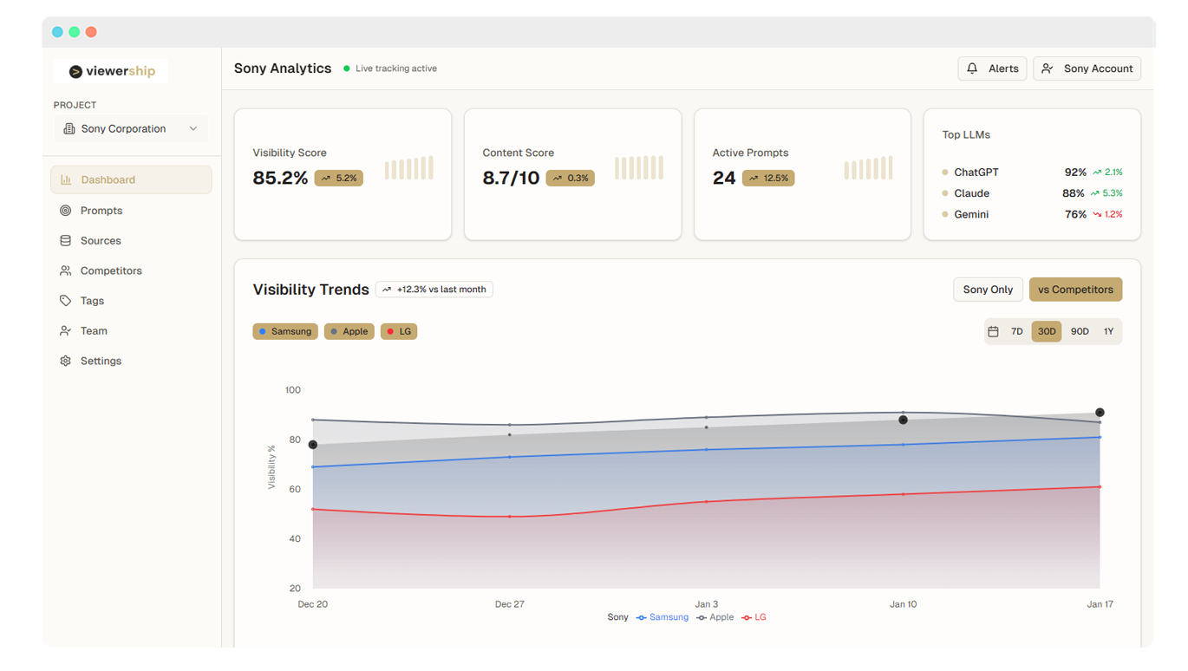
Task: Click the ChatGPT 2.1% up-trend arrow
Action: 1097,173
